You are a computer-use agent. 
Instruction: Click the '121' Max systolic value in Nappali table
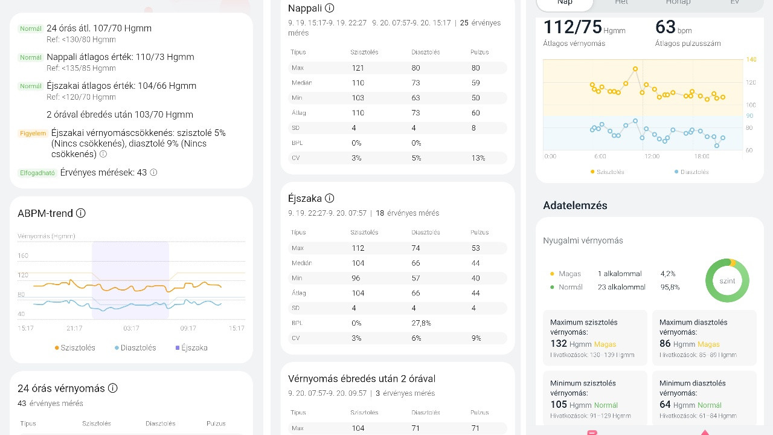pyautogui.click(x=358, y=68)
